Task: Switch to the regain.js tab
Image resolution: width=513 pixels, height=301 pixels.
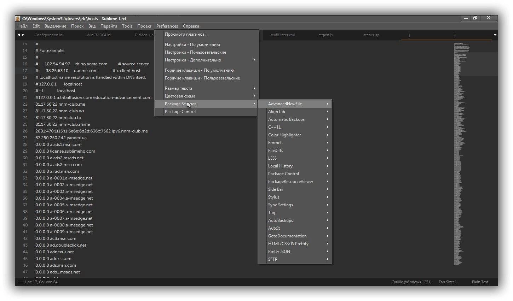Action: point(325,35)
